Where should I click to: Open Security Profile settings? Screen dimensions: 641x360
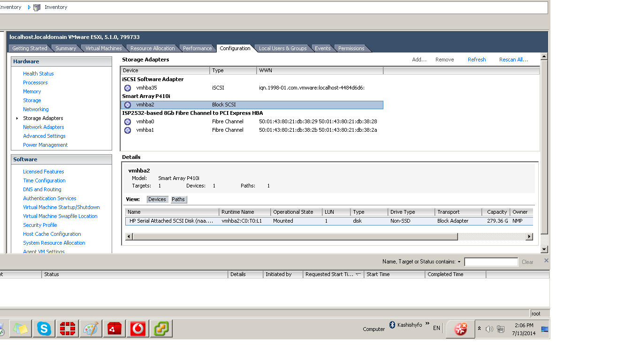point(40,225)
